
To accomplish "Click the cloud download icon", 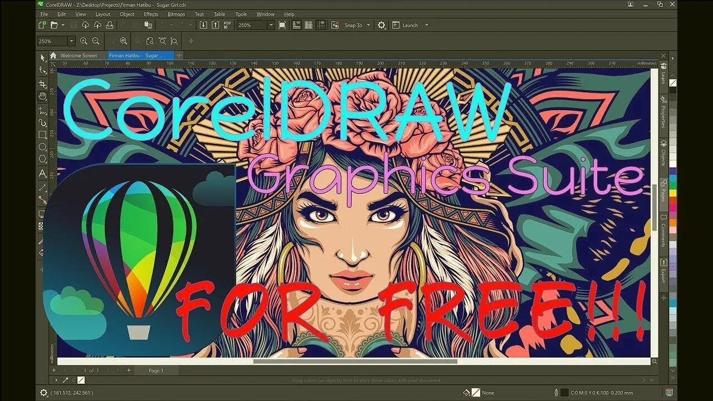I will pos(85,25).
